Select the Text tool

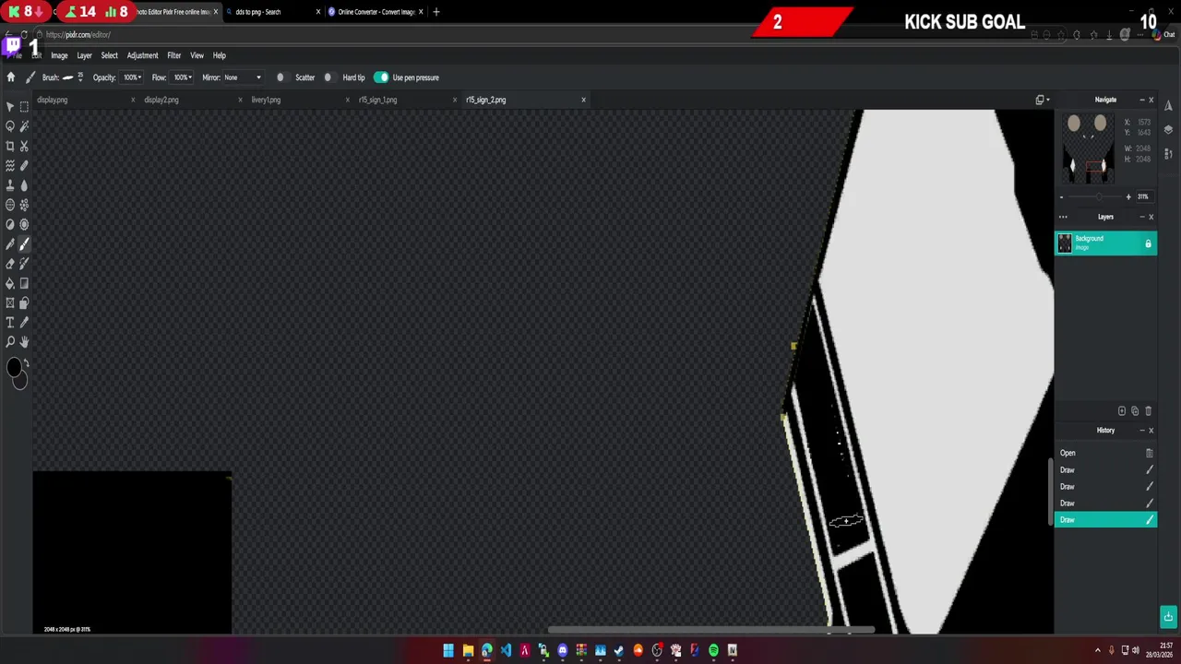(x=10, y=323)
